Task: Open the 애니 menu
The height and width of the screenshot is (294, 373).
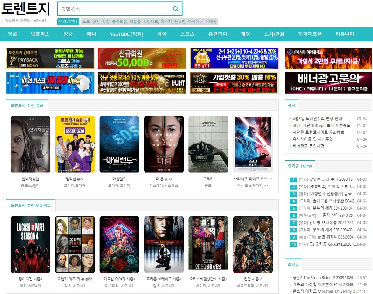Action: tap(91, 34)
